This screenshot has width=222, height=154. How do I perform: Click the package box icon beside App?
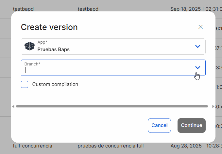[x=29, y=47]
